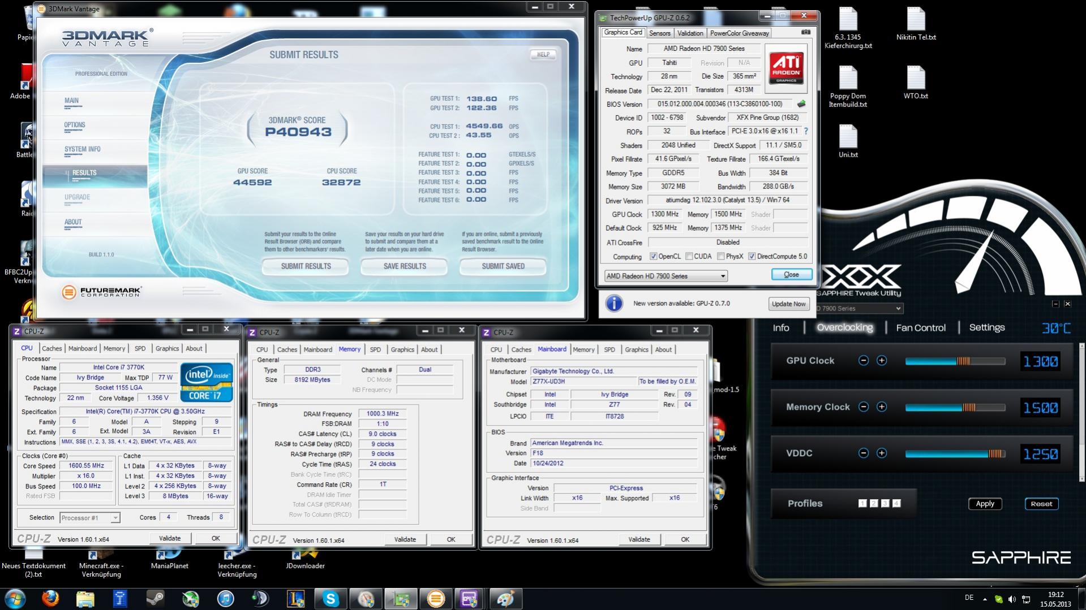Switch to 3DMark Vantage taskbar icon

pyautogui.click(x=436, y=599)
